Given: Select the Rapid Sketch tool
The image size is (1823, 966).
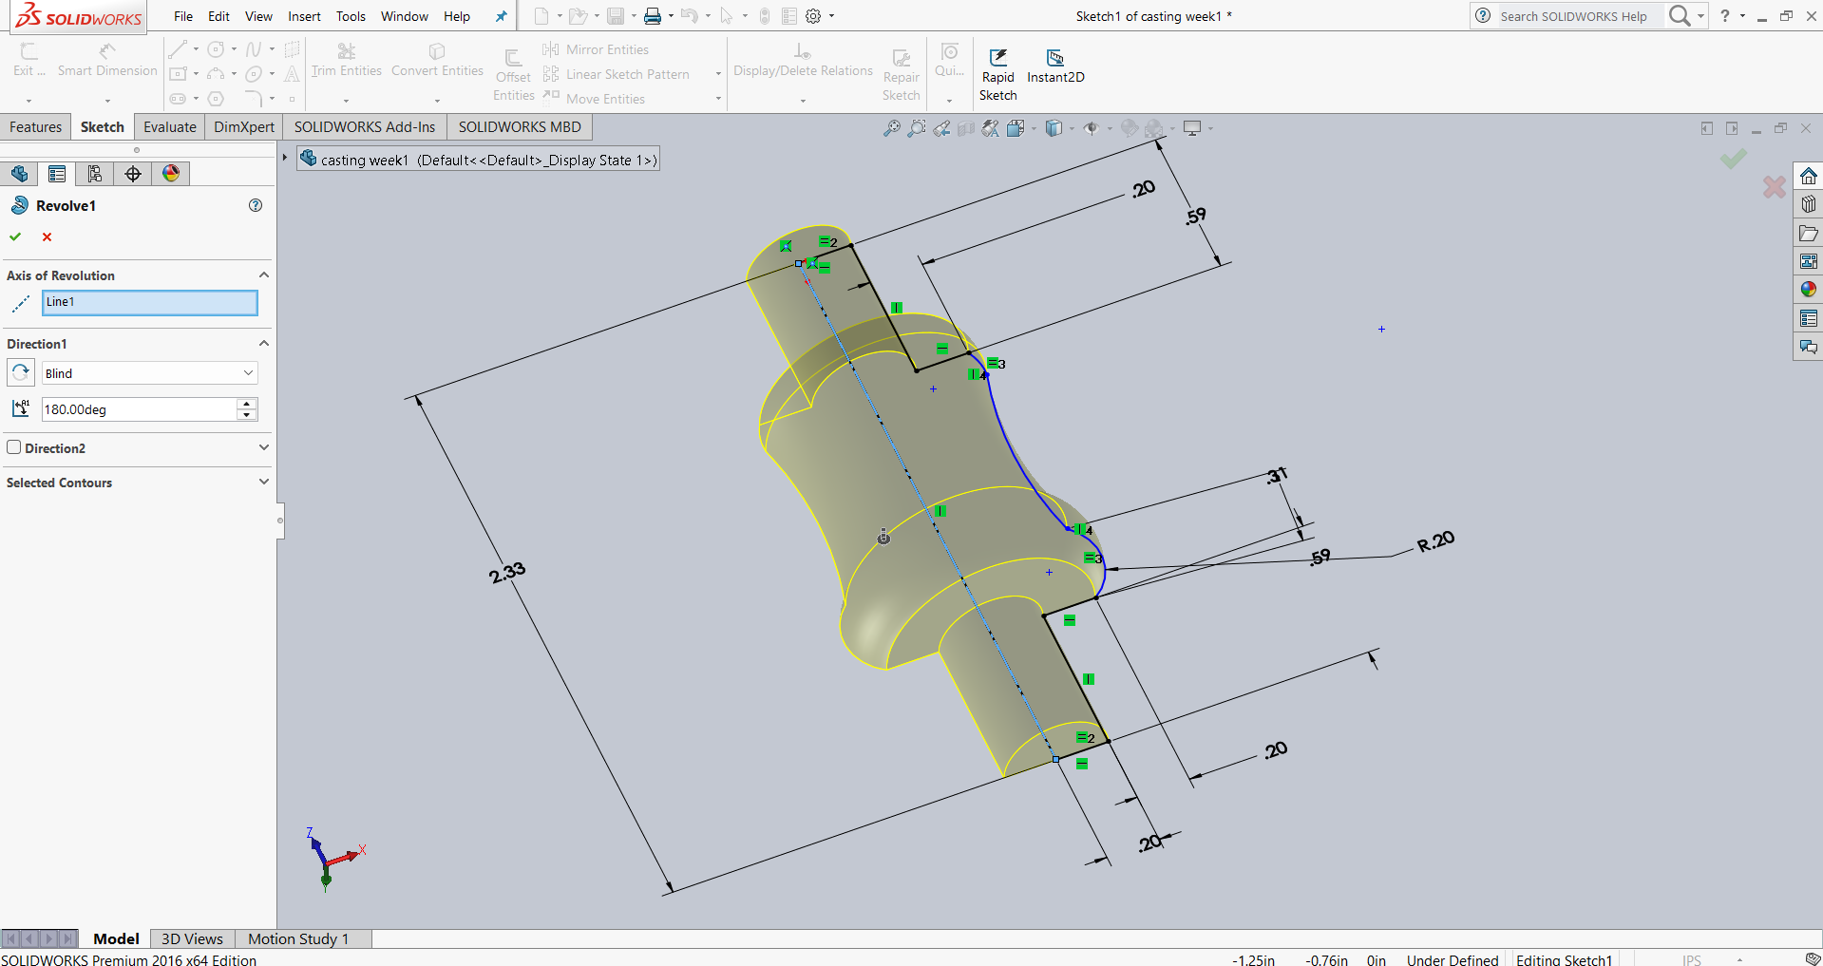Looking at the screenshot, I should [x=997, y=75].
